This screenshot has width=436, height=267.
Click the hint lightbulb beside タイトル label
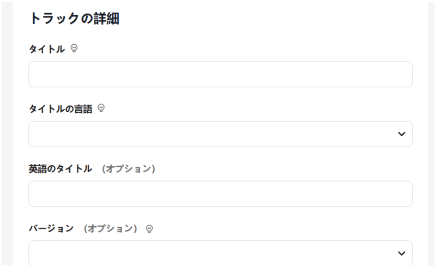pyautogui.click(x=74, y=49)
